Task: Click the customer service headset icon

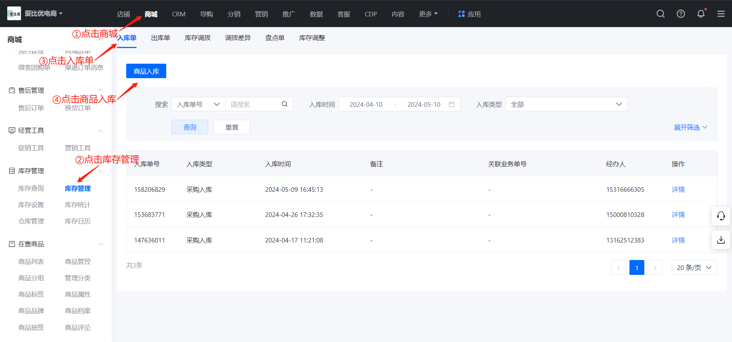Action: (x=721, y=216)
